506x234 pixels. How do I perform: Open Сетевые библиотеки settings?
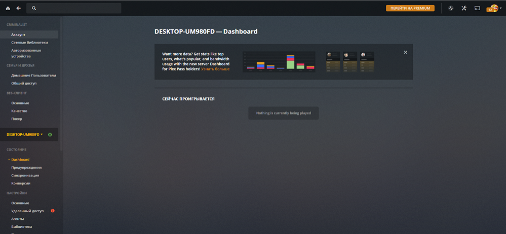tap(29, 43)
